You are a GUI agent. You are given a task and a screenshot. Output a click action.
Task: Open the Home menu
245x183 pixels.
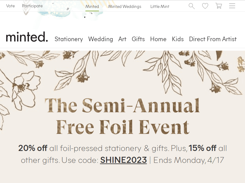[x=158, y=39]
